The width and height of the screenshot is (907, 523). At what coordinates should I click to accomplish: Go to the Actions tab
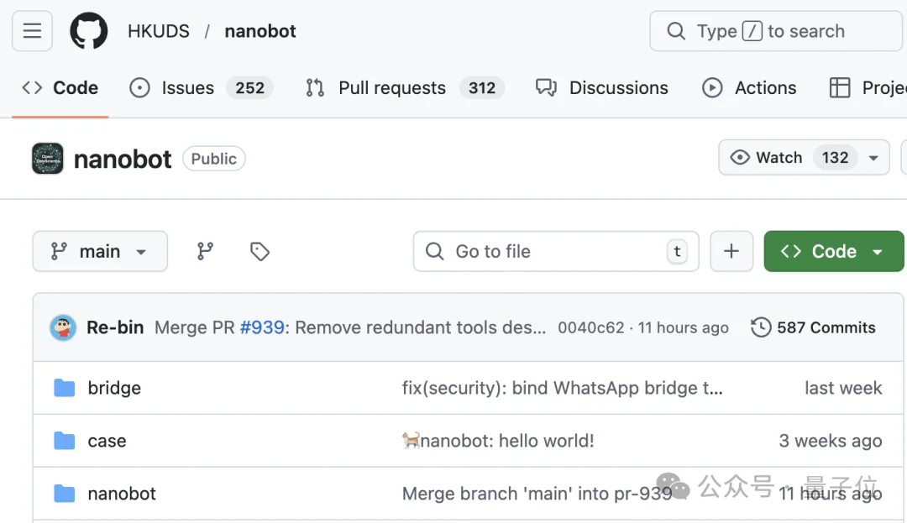(764, 88)
